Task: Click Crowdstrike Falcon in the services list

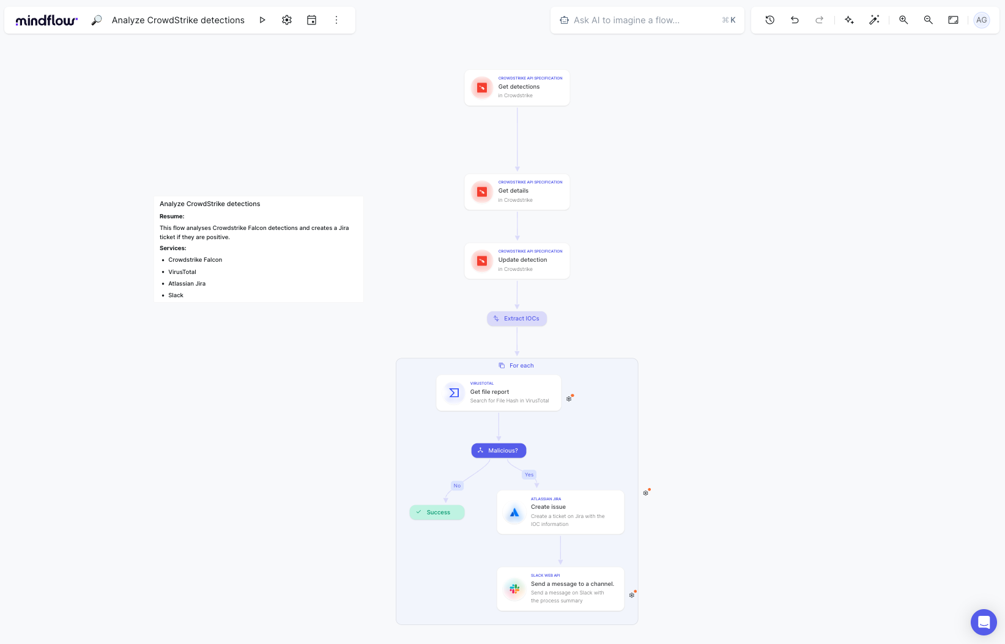Action: [195, 260]
